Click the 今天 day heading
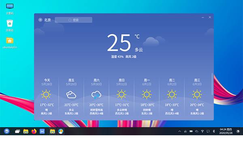The width and height of the screenshot is (243, 153). 47,80
